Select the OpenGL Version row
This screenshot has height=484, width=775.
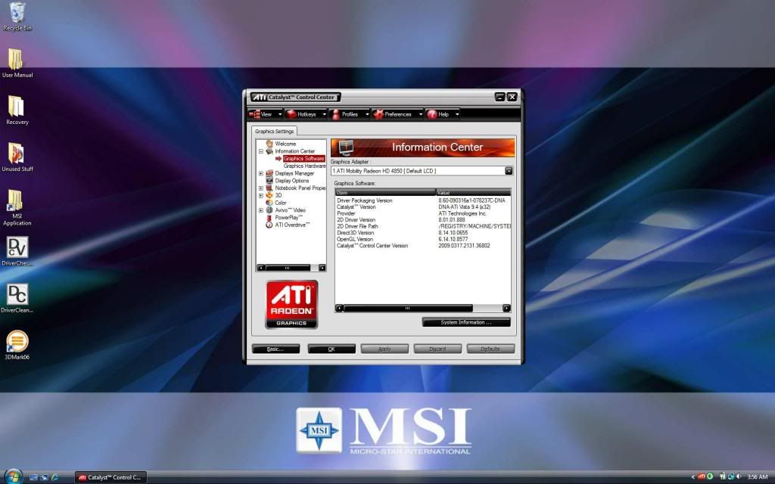(x=423, y=239)
